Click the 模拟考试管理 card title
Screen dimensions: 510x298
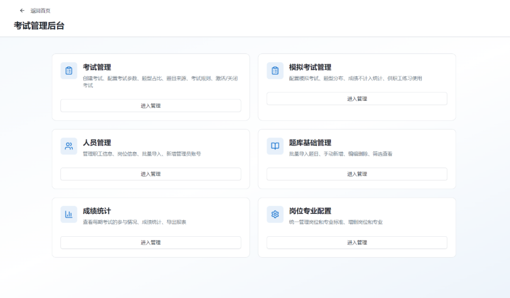(310, 67)
